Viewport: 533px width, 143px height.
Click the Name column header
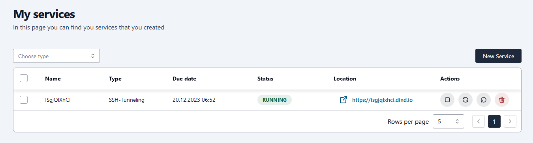click(53, 79)
